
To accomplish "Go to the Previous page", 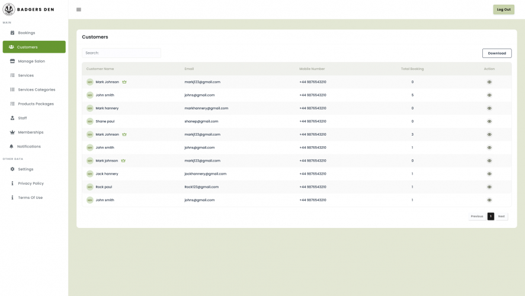I will point(477,217).
